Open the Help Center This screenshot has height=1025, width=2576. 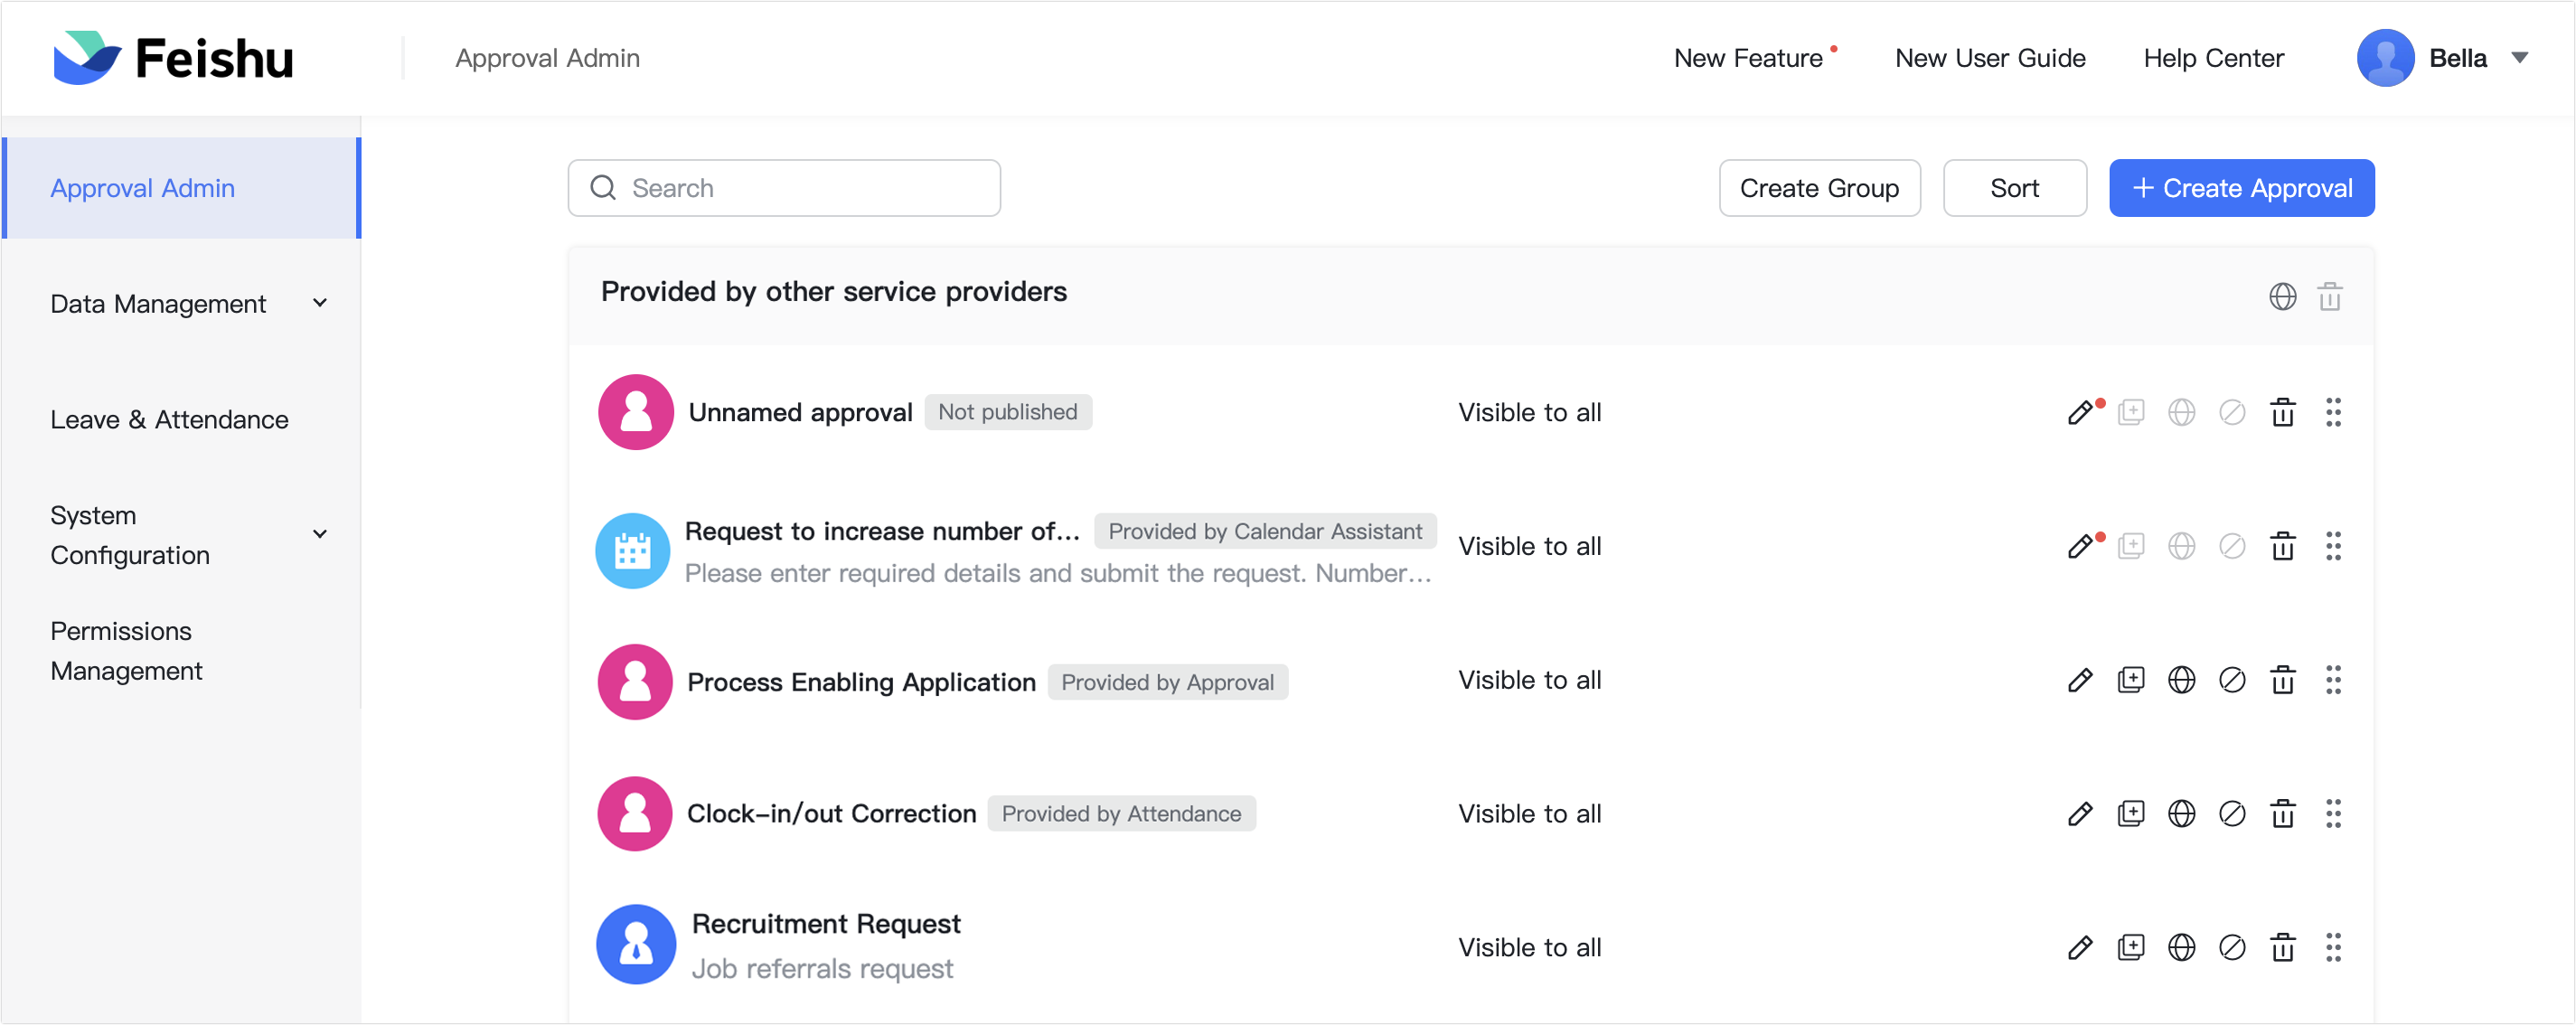2213,57
